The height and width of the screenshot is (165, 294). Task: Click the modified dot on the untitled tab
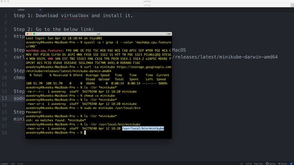pos(40,10)
